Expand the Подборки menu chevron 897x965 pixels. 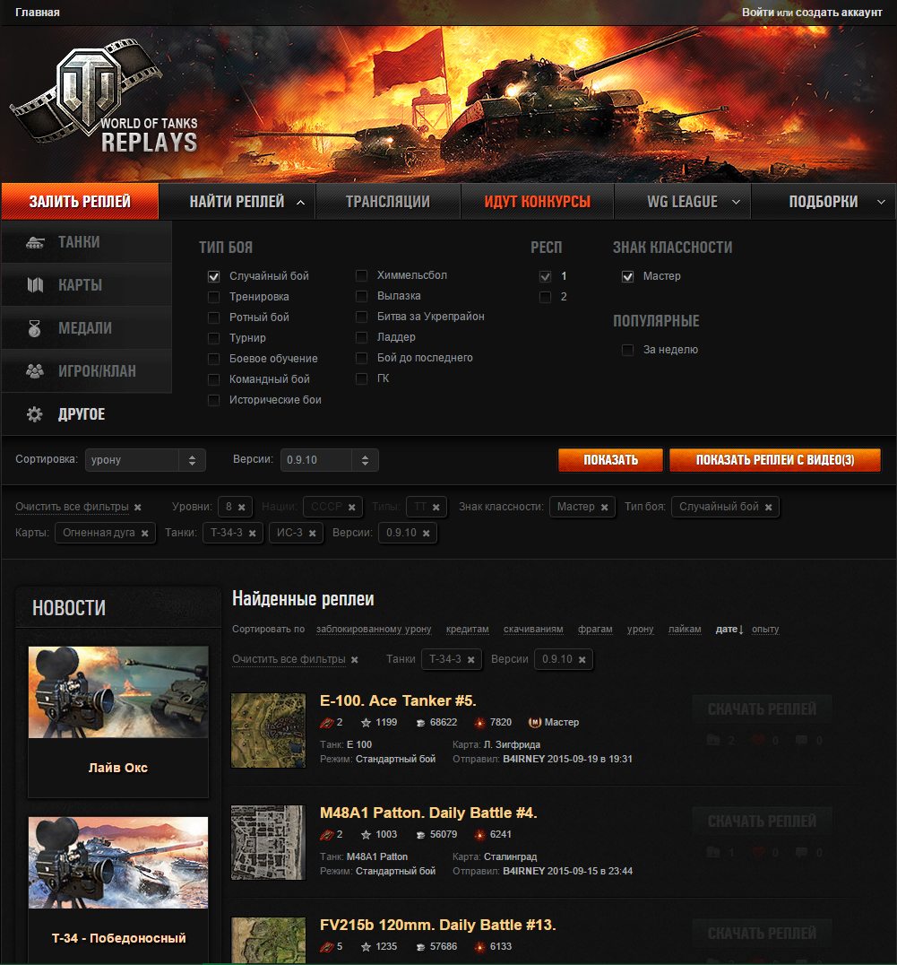point(881,202)
